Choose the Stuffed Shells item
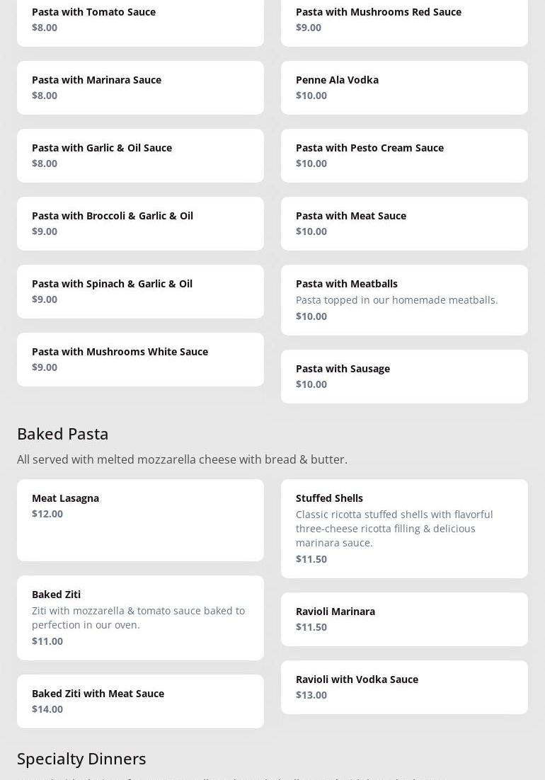 click(404, 529)
